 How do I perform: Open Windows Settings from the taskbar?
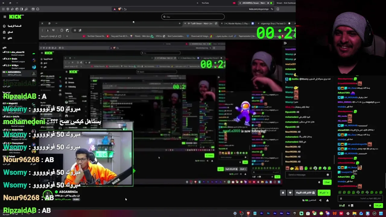click(235, 213)
